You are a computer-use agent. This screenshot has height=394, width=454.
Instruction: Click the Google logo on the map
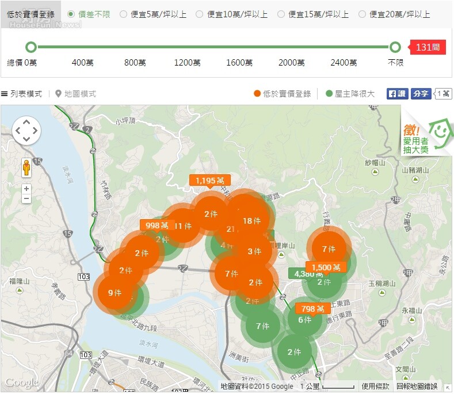pos(22,383)
